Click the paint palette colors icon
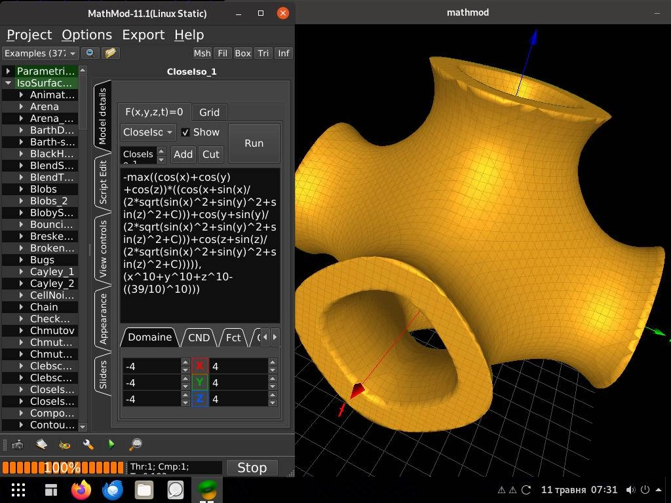The width and height of the screenshot is (671, 503). (x=65, y=445)
